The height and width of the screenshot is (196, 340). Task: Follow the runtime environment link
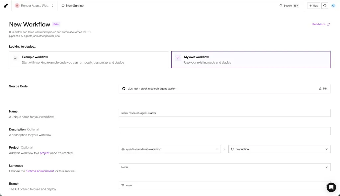[40, 171]
